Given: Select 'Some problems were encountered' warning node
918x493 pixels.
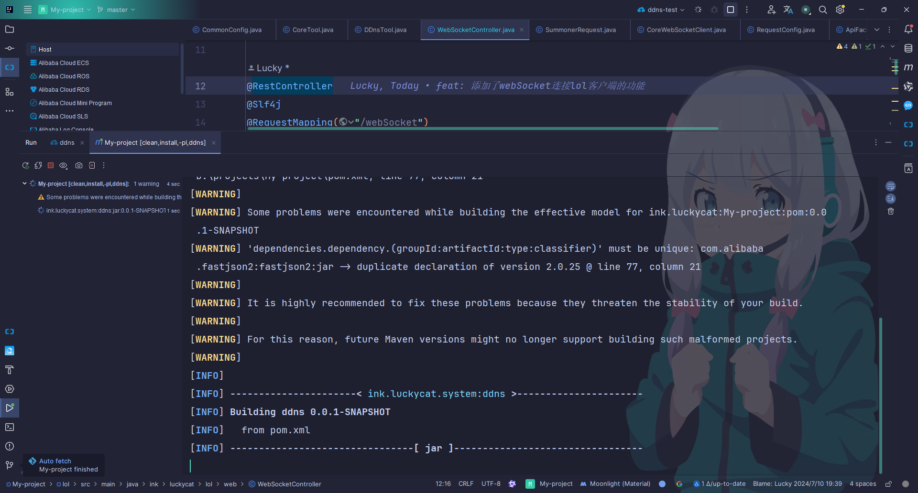Looking at the screenshot, I should coord(109,197).
